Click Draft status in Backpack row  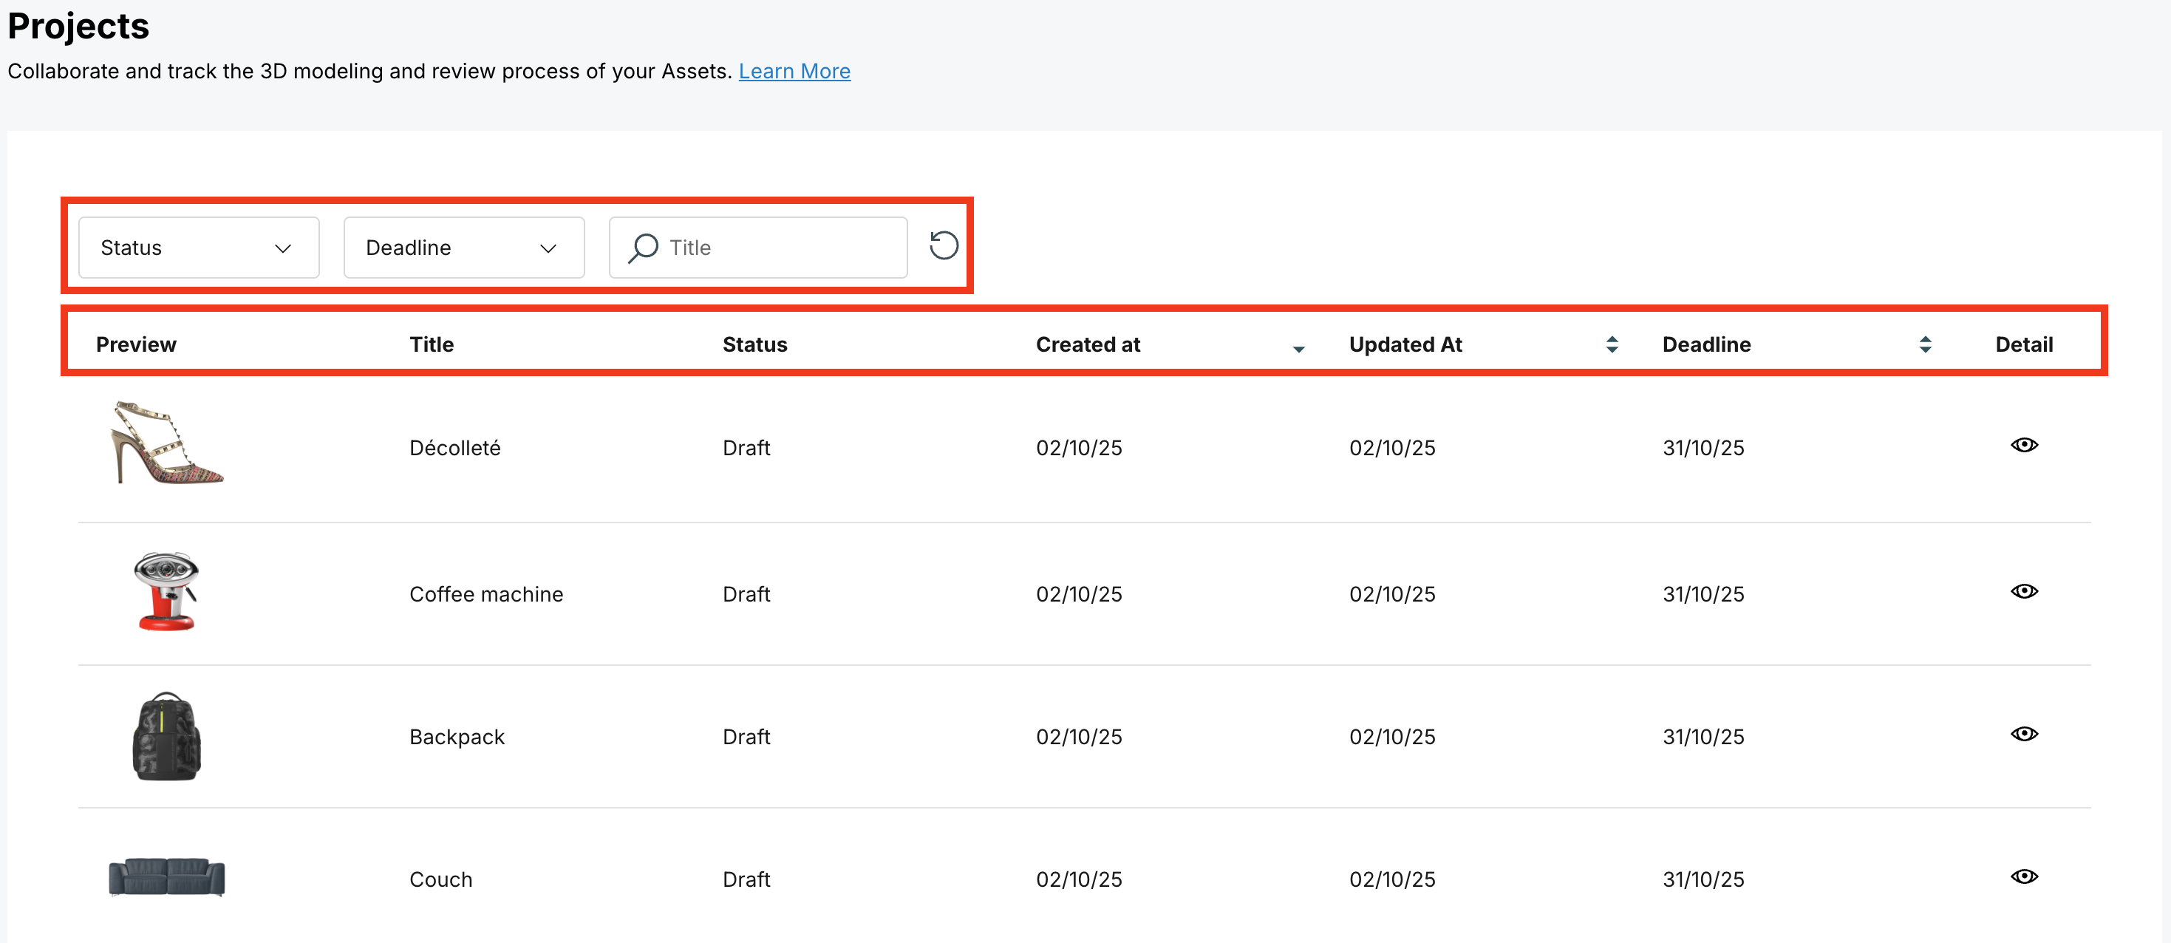click(747, 737)
